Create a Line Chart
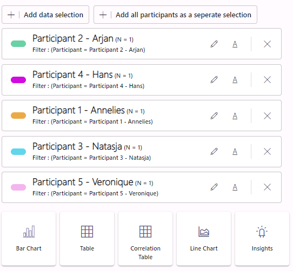293x271 pixels. (x=204, y=239)
